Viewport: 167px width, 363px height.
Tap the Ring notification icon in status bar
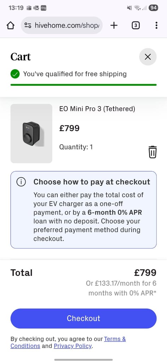click(44, 8)
